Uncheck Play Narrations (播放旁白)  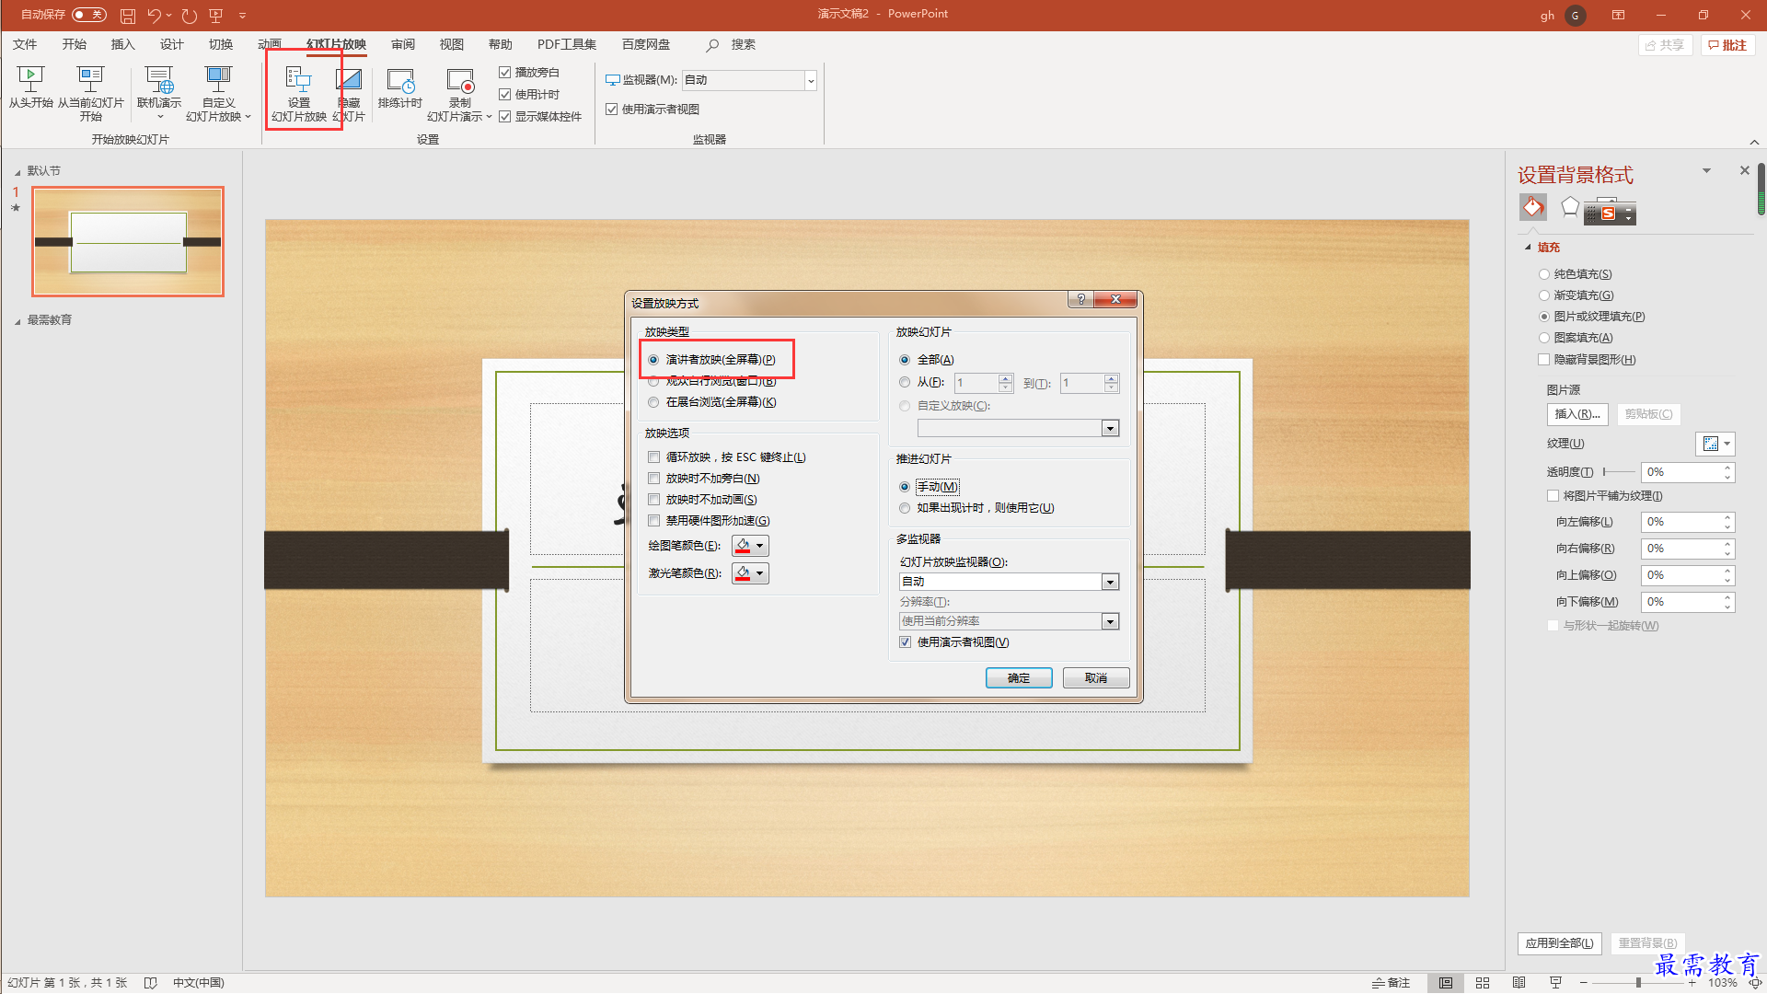click(x=505, y=72)
